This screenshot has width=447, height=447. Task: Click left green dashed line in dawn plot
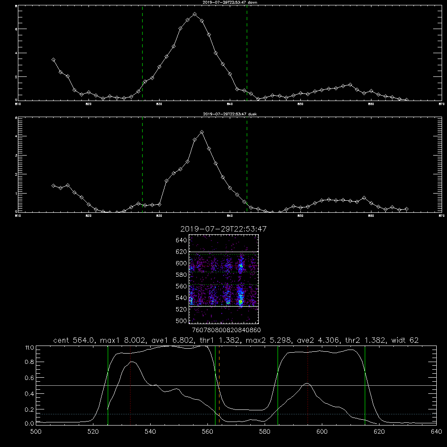click(x=142, y=53)
